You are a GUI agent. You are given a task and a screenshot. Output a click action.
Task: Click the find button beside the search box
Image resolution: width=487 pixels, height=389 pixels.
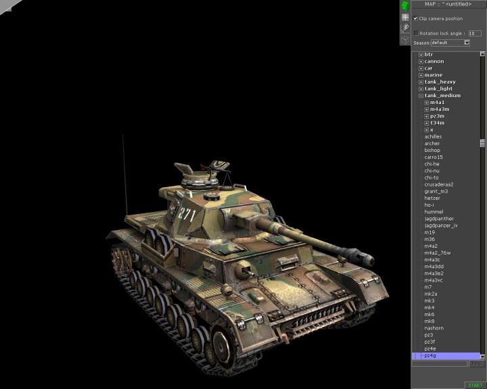476,363
